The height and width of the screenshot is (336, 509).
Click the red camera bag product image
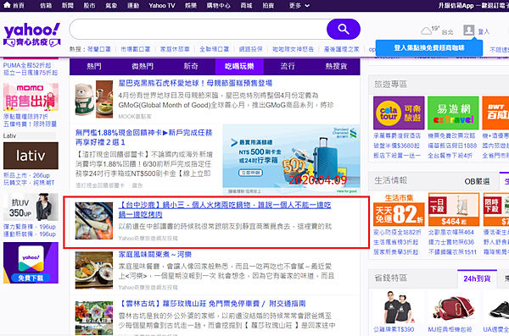click(454, 306)
